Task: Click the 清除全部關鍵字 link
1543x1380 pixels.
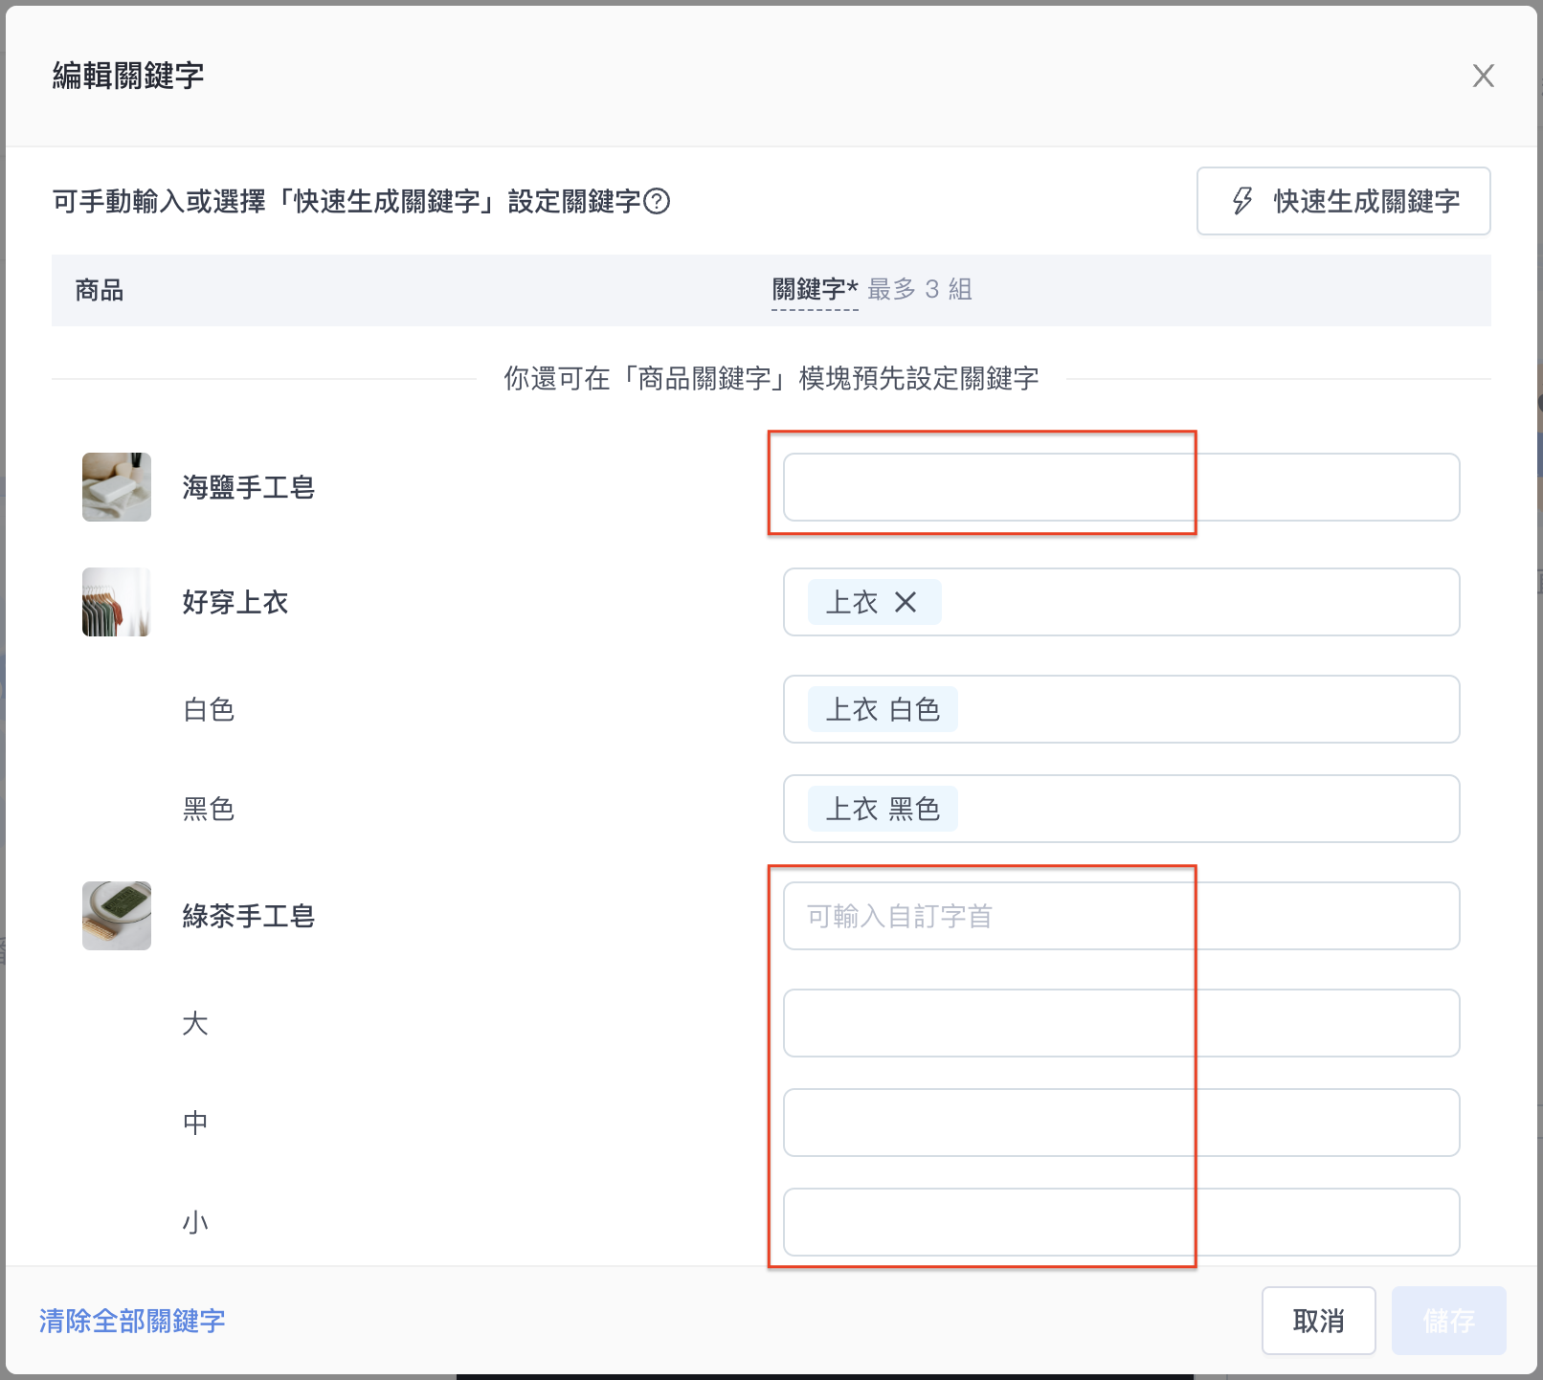Action: [132, 1321]
